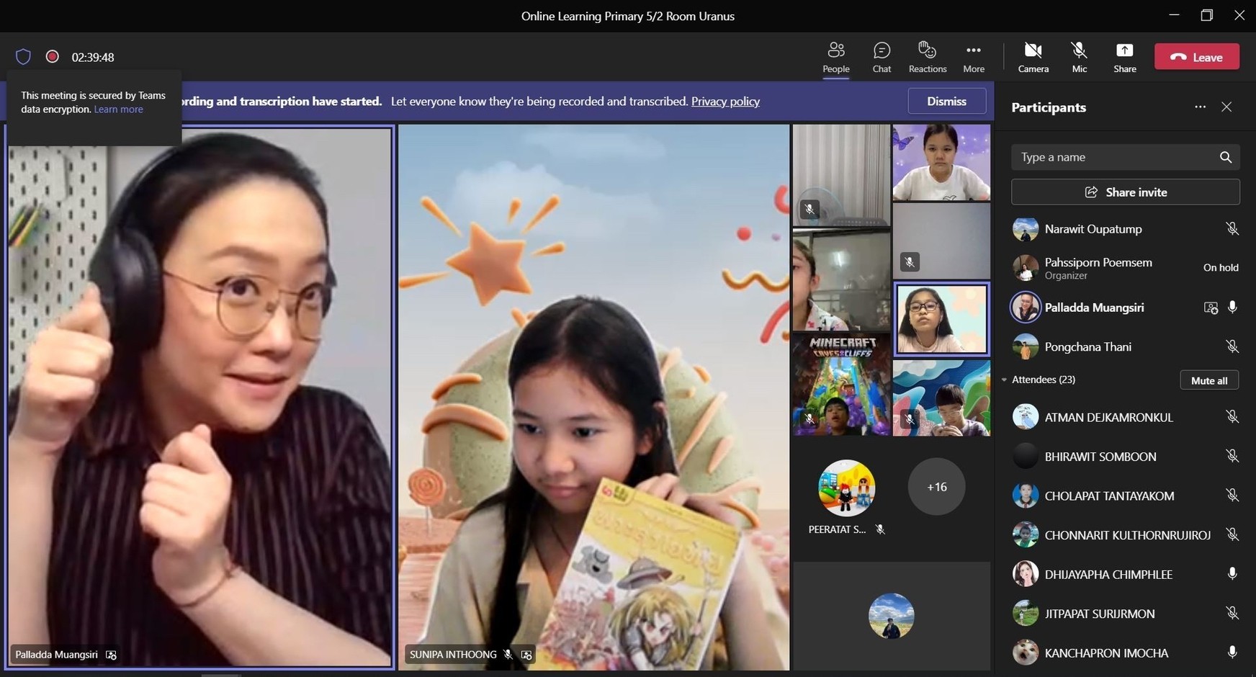This screenshot has height=677, width=1256.
Task: Open Participants panel more options
Action: point(1200,107)
